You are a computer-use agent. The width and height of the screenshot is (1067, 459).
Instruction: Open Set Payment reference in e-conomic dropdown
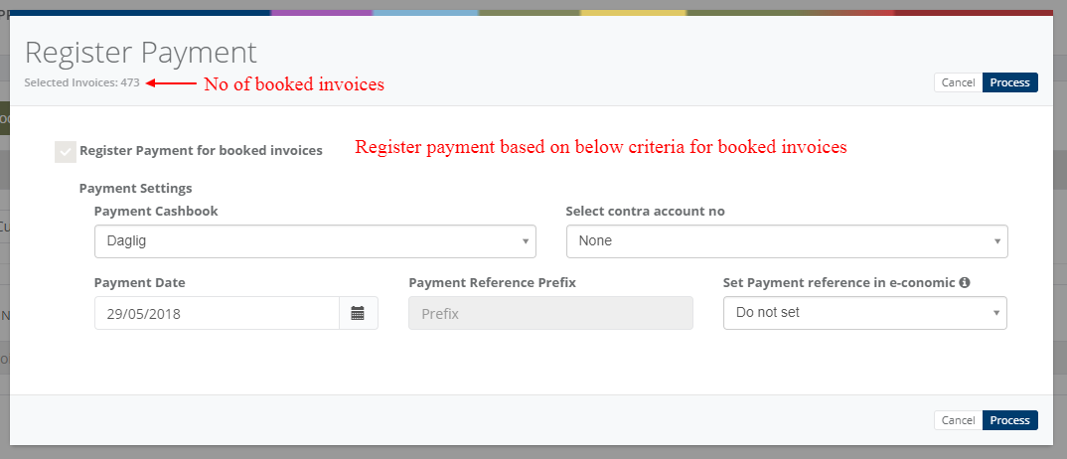tap(865, 314)
